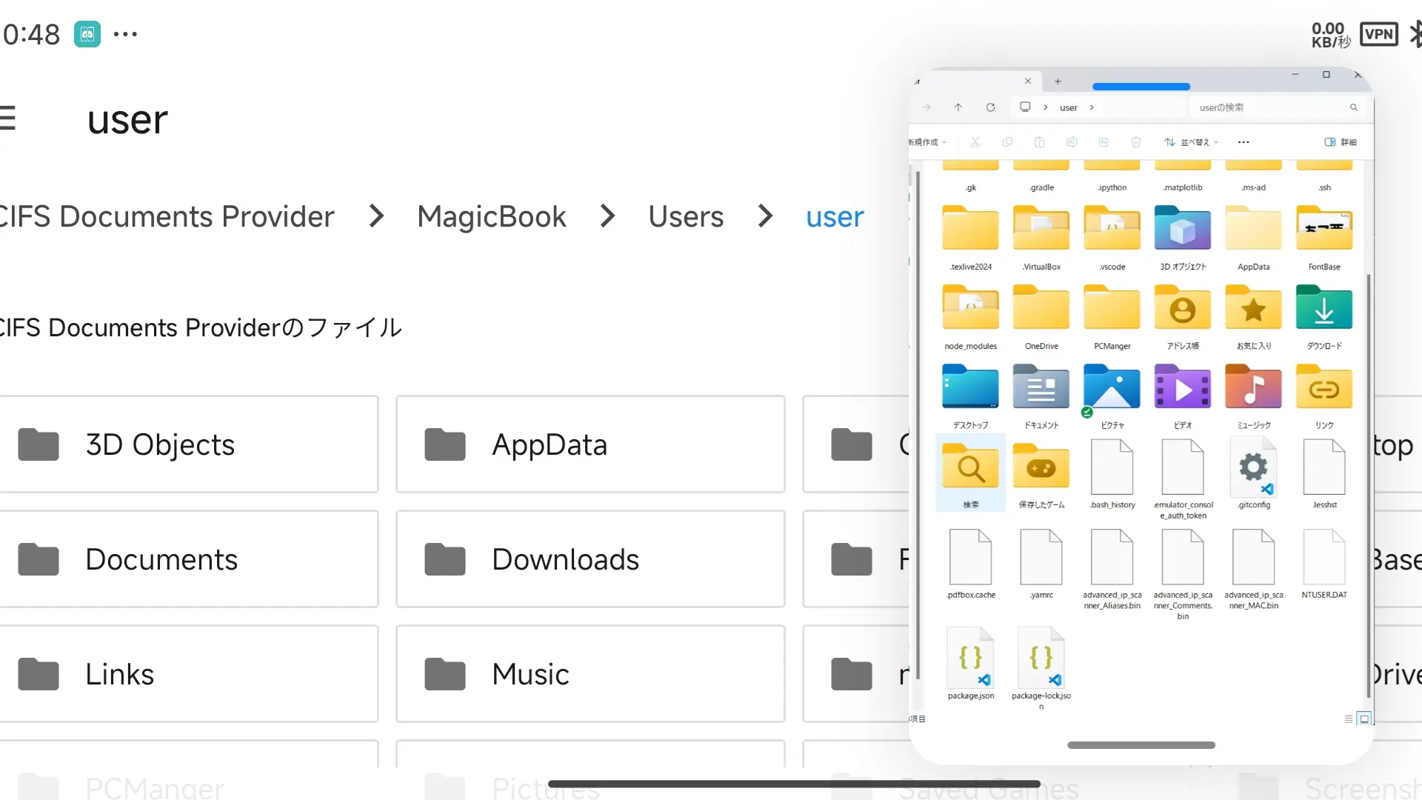1422x800 pixels.
Task: Select the アドレス帳 contacts folder
Action: tap(1183, 317)
